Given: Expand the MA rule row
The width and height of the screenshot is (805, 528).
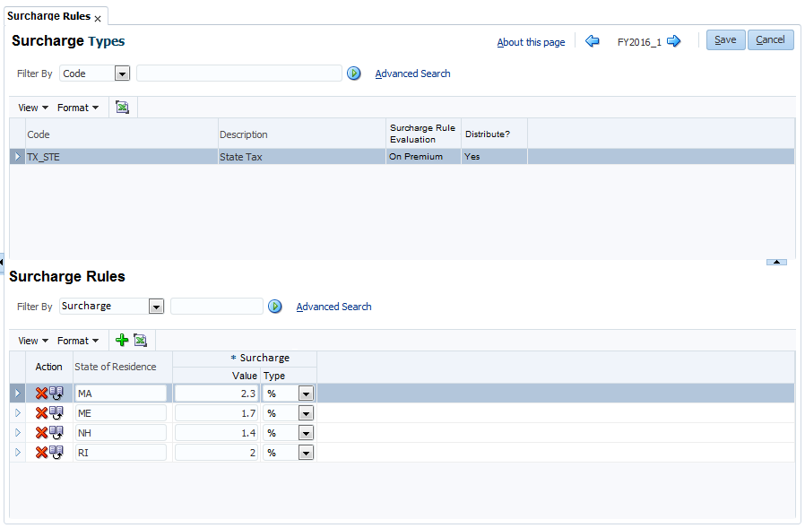Looking at the screenshot, I should point(17,394).
